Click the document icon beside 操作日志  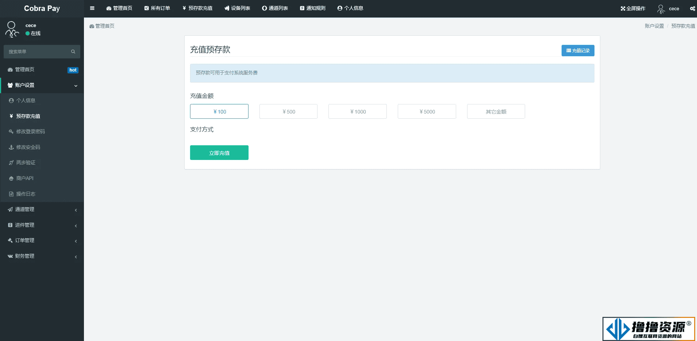(11, 194)
